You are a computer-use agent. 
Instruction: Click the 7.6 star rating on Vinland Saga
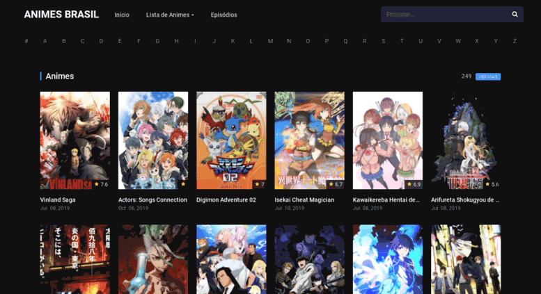click(x=101, y=184)
